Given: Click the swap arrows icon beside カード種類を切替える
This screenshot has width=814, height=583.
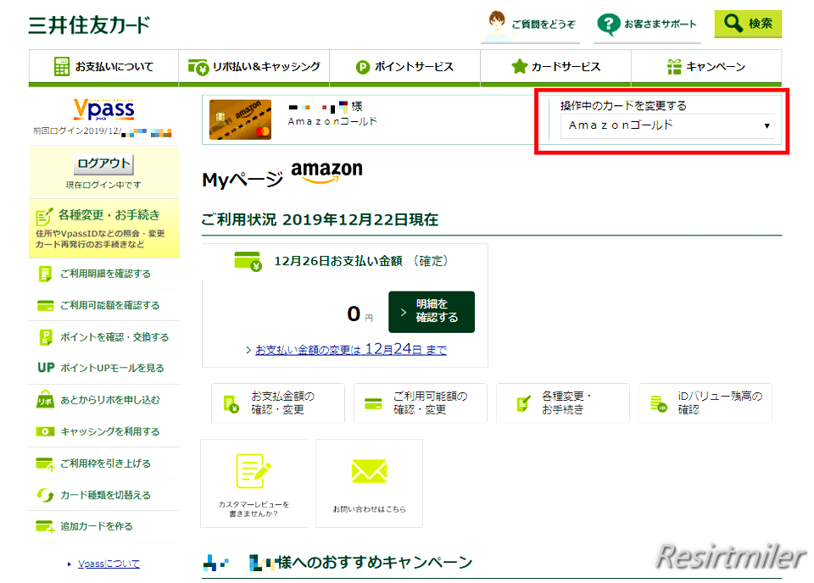Looking at the screenshot, I should pos(45,496).
